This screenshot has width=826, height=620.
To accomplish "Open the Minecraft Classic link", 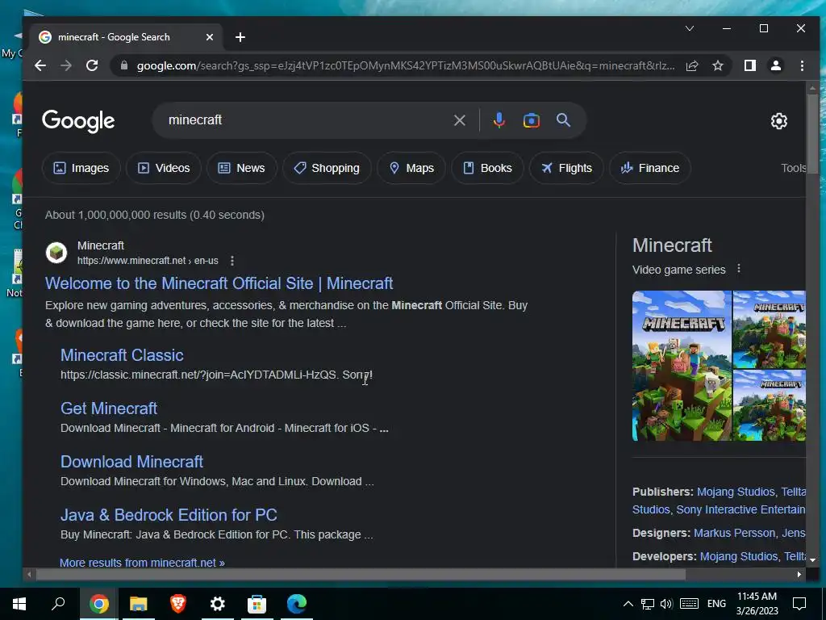I will (123, 355).
